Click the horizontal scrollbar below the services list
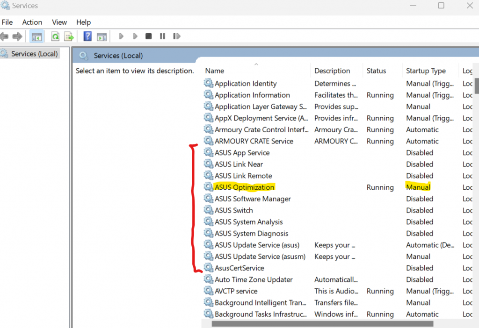The width and height of the screenshot is (479, 328). coord(322,323)
